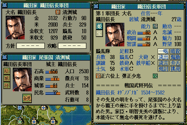Click the 居 residence icon near 清洲城

click(x=58, y=12)
